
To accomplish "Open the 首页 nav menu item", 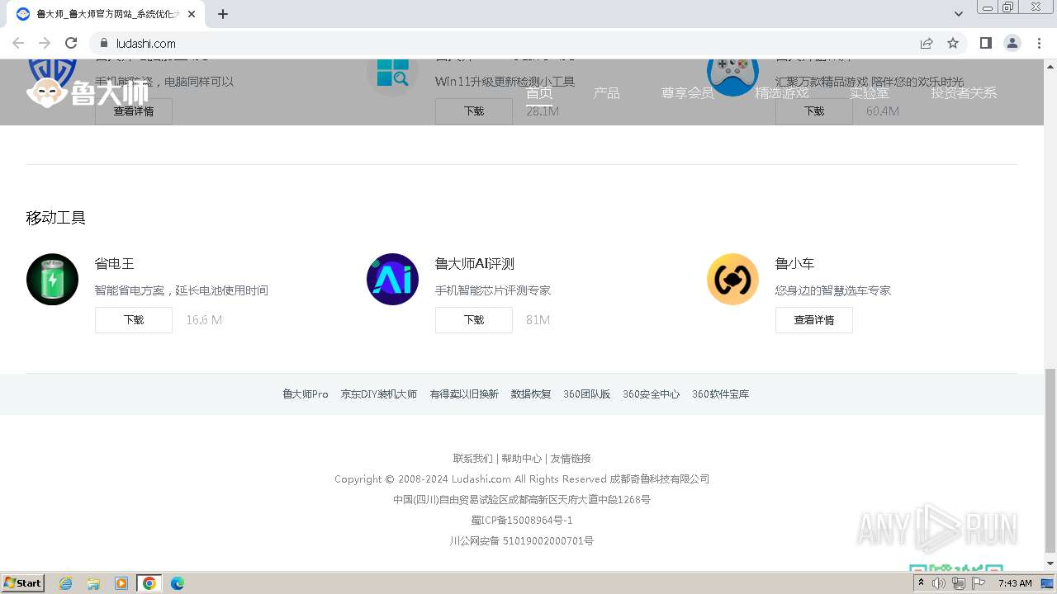I will pyautogui.click(x=539, y=93).
